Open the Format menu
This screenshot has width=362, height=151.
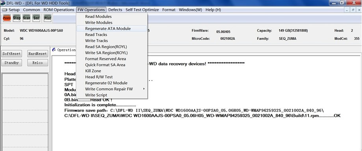tap(169, 10)
